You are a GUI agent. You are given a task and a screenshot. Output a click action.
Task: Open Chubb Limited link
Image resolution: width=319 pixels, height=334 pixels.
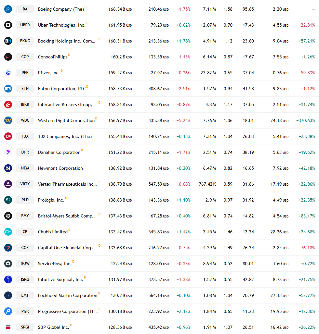(53, 232)
